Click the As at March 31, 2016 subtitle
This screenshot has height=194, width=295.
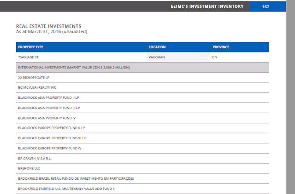(52, 32)
